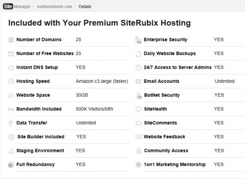Click the people icon beside Community Access

[139, 151]
